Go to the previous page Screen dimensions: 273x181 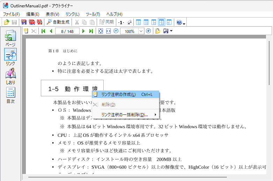pos(51,31)
